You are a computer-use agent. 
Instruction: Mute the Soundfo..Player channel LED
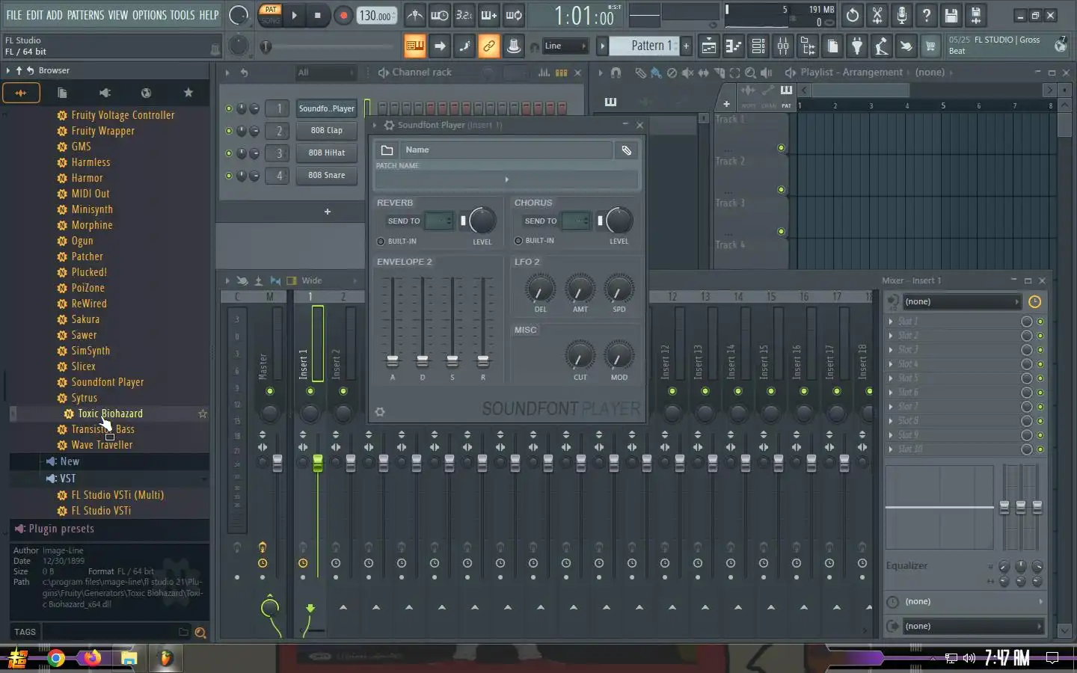point(229,108)
